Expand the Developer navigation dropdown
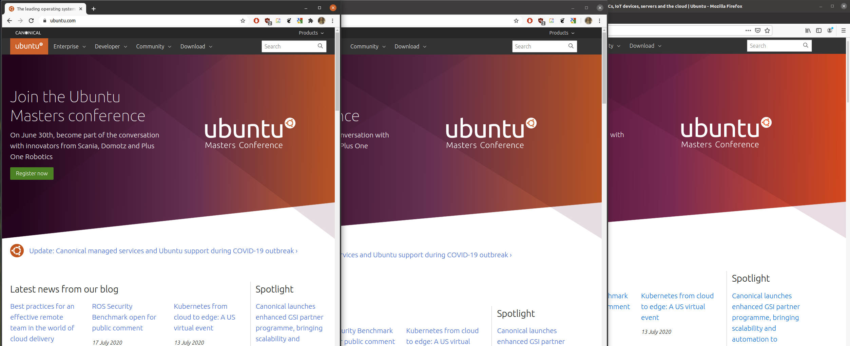 (111, 46)
